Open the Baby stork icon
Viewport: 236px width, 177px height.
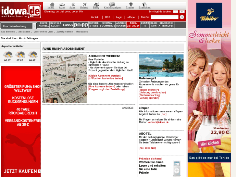point(96,4)
